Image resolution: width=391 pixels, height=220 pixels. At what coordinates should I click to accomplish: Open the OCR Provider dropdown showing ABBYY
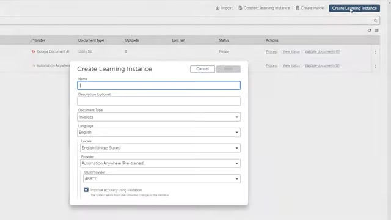click(x=162, y=178)
